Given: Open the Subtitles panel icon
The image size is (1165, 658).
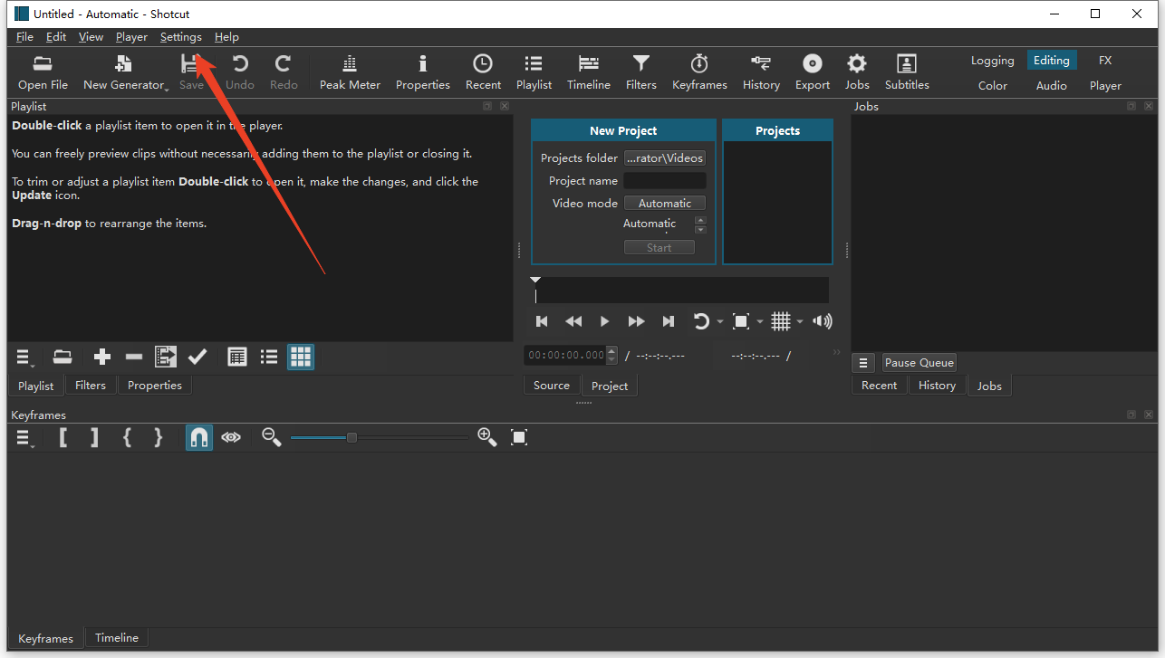Looking at the screenshot, I should click(906, 72).
